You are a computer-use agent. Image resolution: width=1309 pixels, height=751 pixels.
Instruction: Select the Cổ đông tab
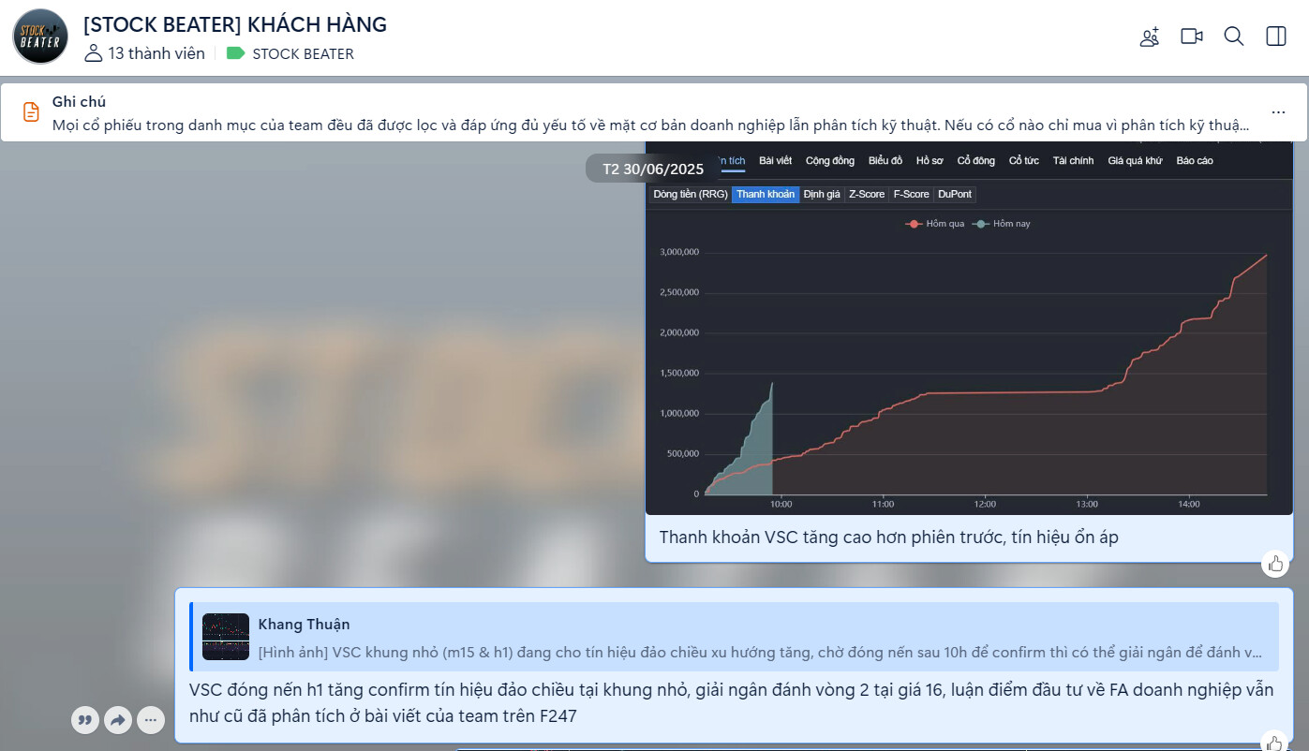click(976, 161)
